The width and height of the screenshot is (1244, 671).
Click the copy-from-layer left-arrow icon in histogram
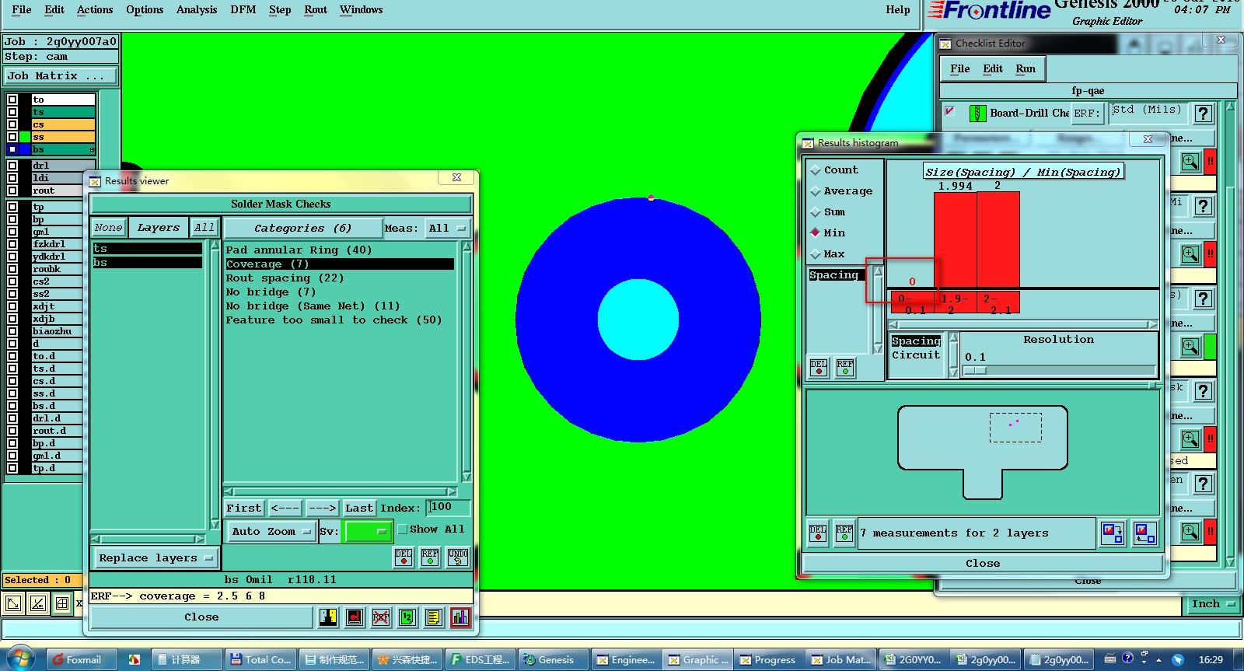[x=1144, y=533]
